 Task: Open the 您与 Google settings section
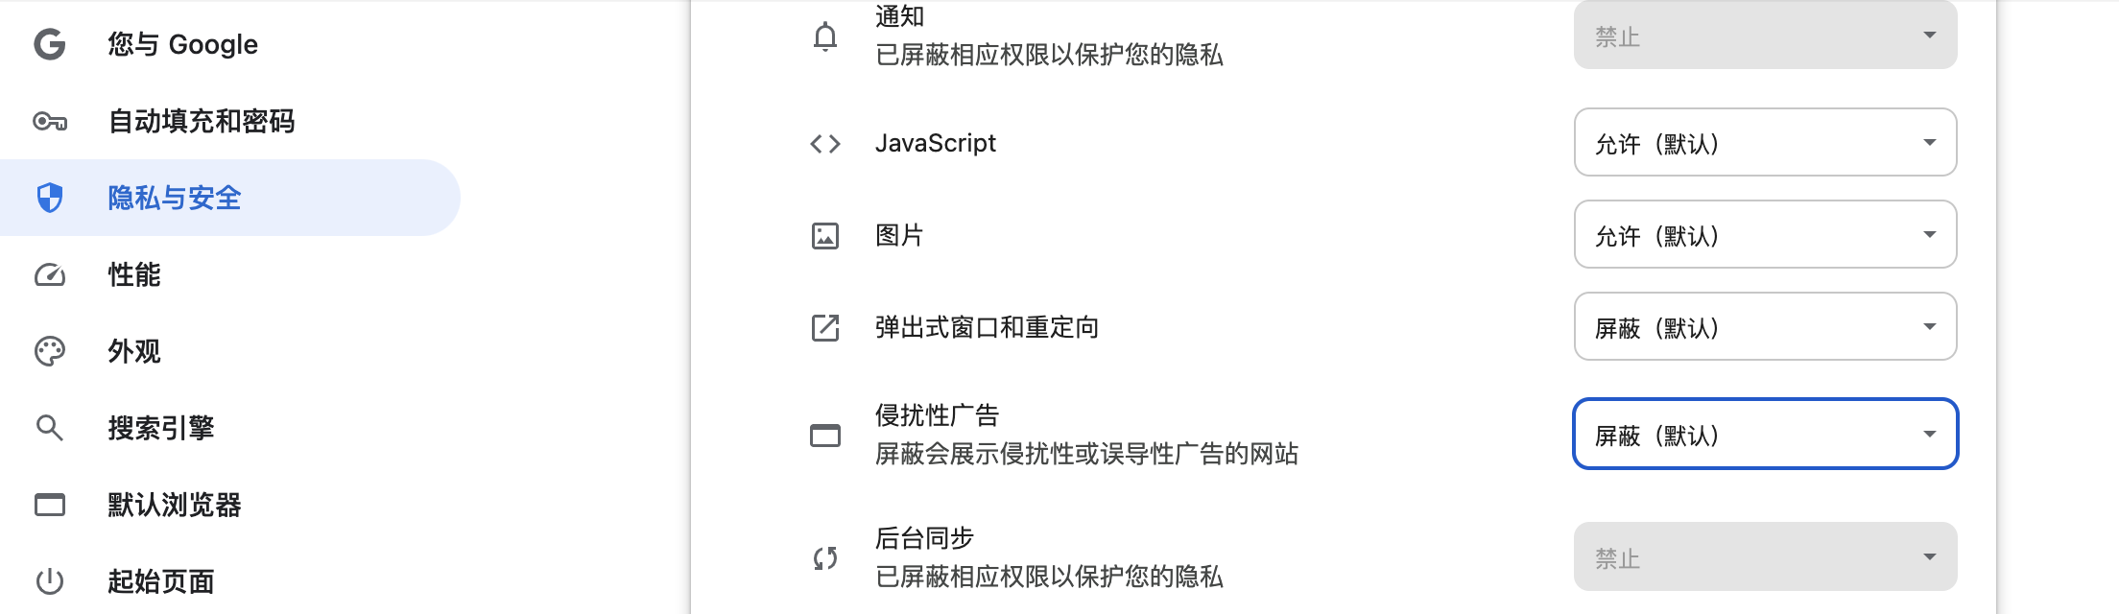[x=182, y=44]
